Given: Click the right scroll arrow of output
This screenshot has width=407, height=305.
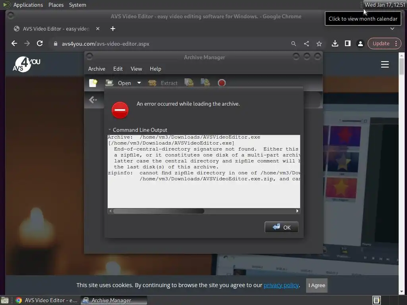Looking at the screenshot, I should (x=297, y=211).
